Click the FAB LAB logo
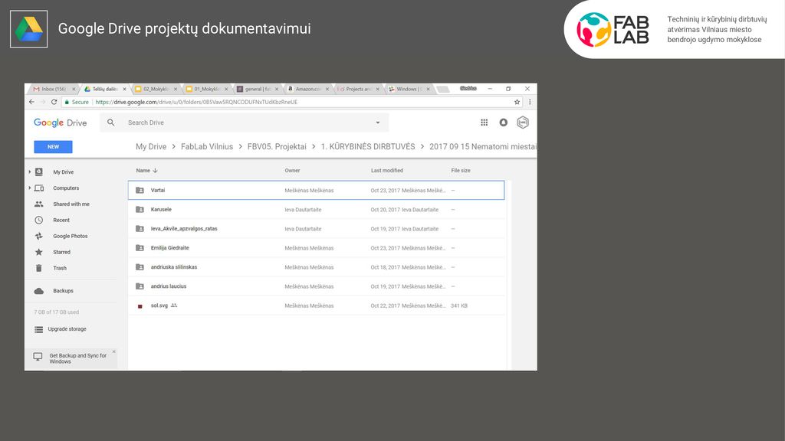The image size is (785, 441). 613,30
